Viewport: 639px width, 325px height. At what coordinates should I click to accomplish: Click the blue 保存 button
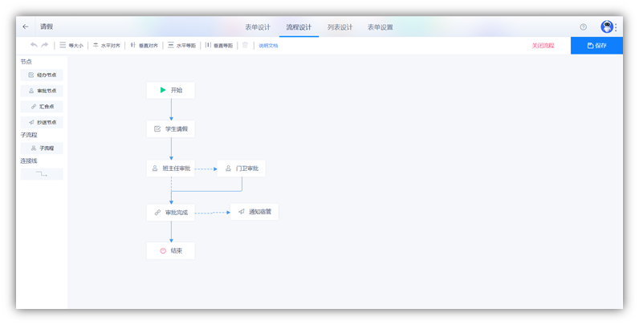596,46
